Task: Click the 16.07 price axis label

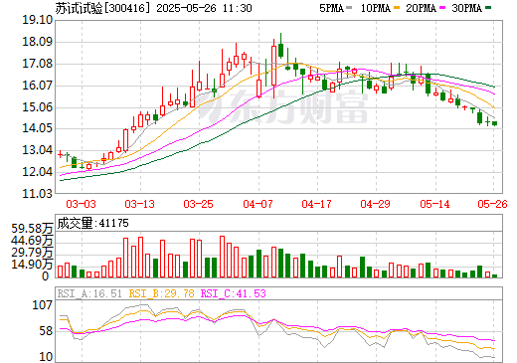Action: [37, 86]
